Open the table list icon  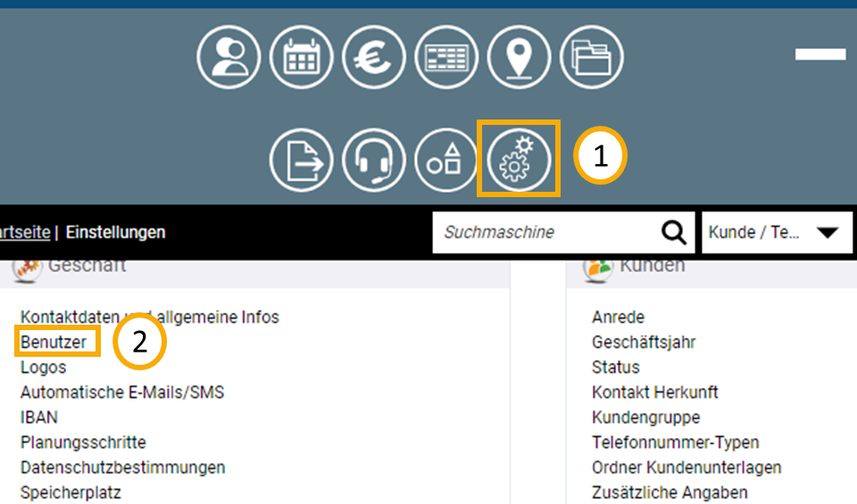click(446, 58)
